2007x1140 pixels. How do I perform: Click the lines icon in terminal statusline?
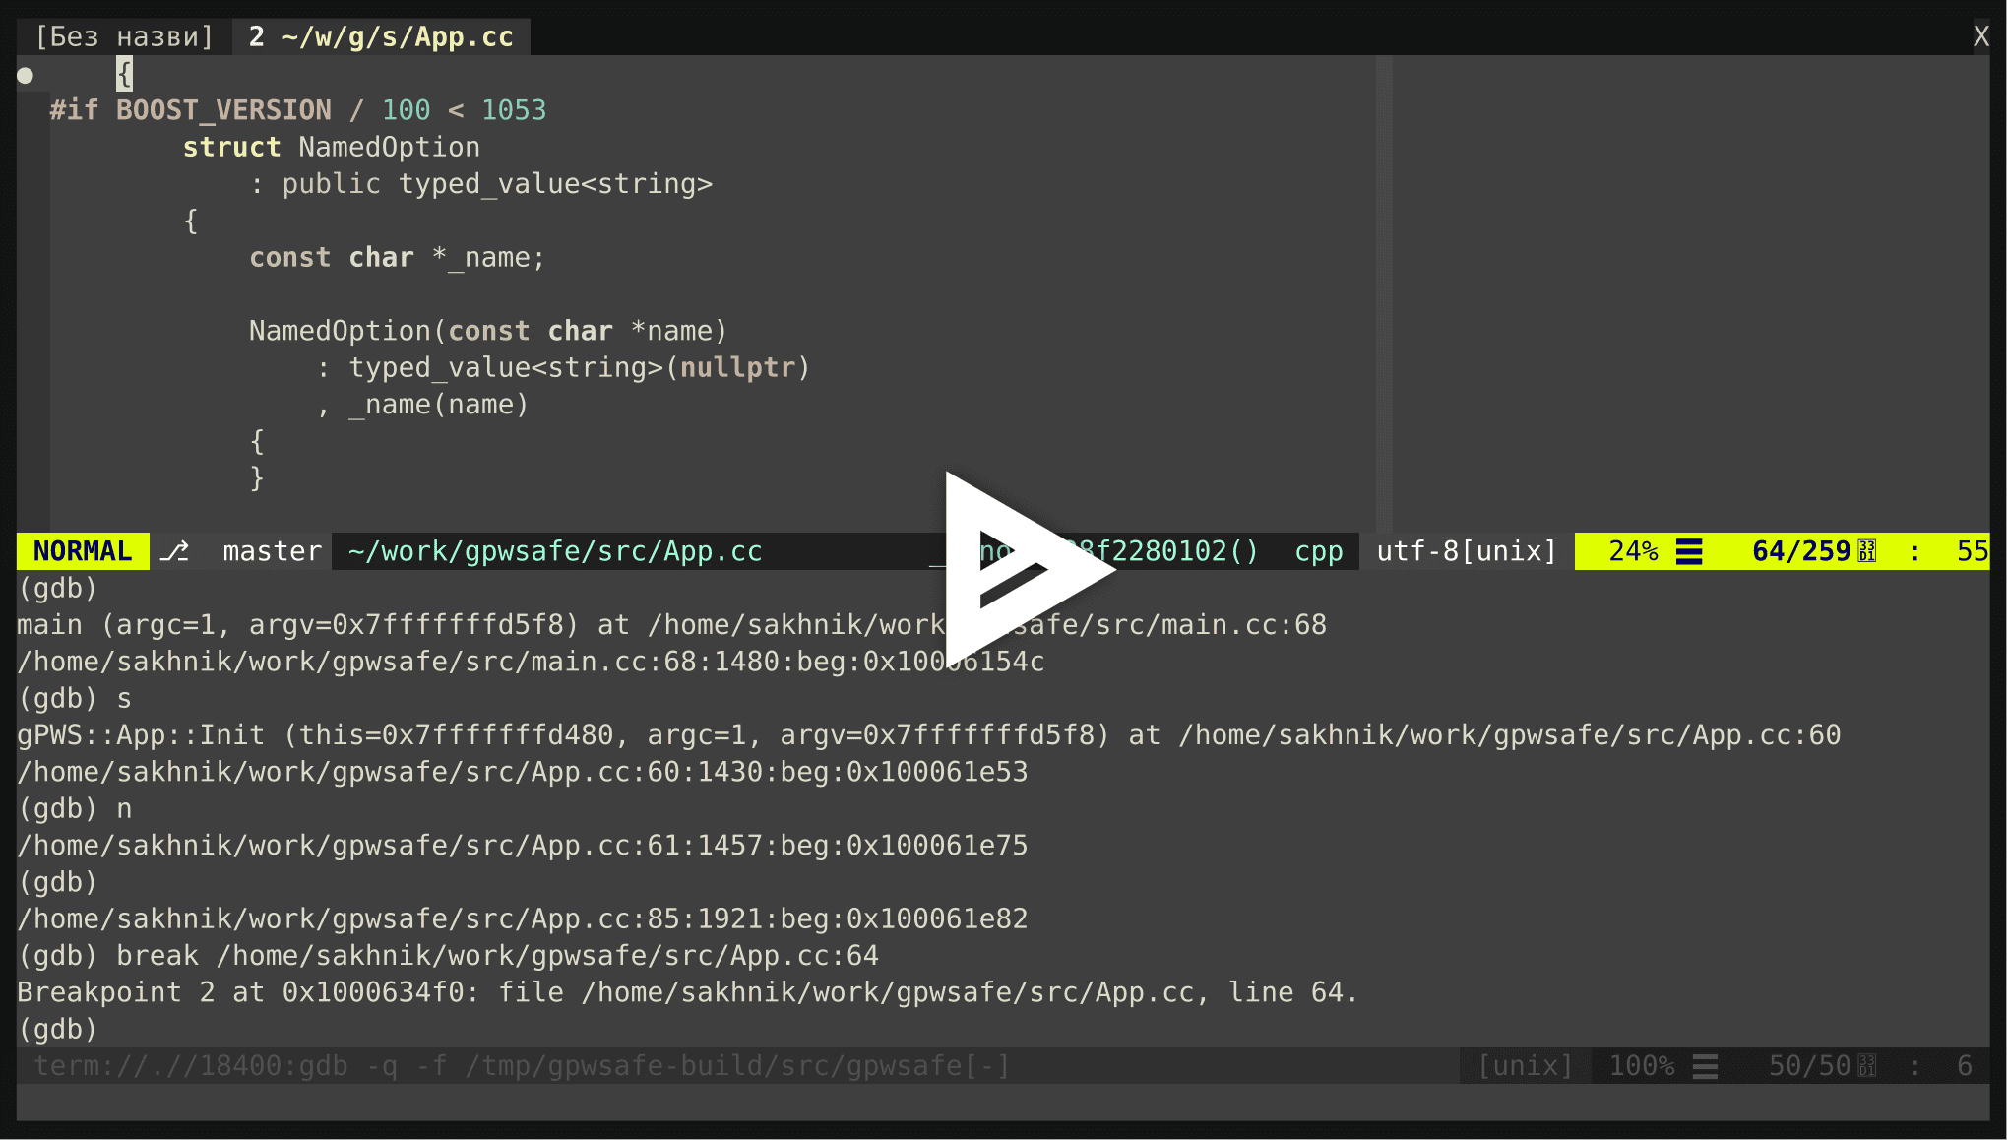[x=1705, y=1066]
